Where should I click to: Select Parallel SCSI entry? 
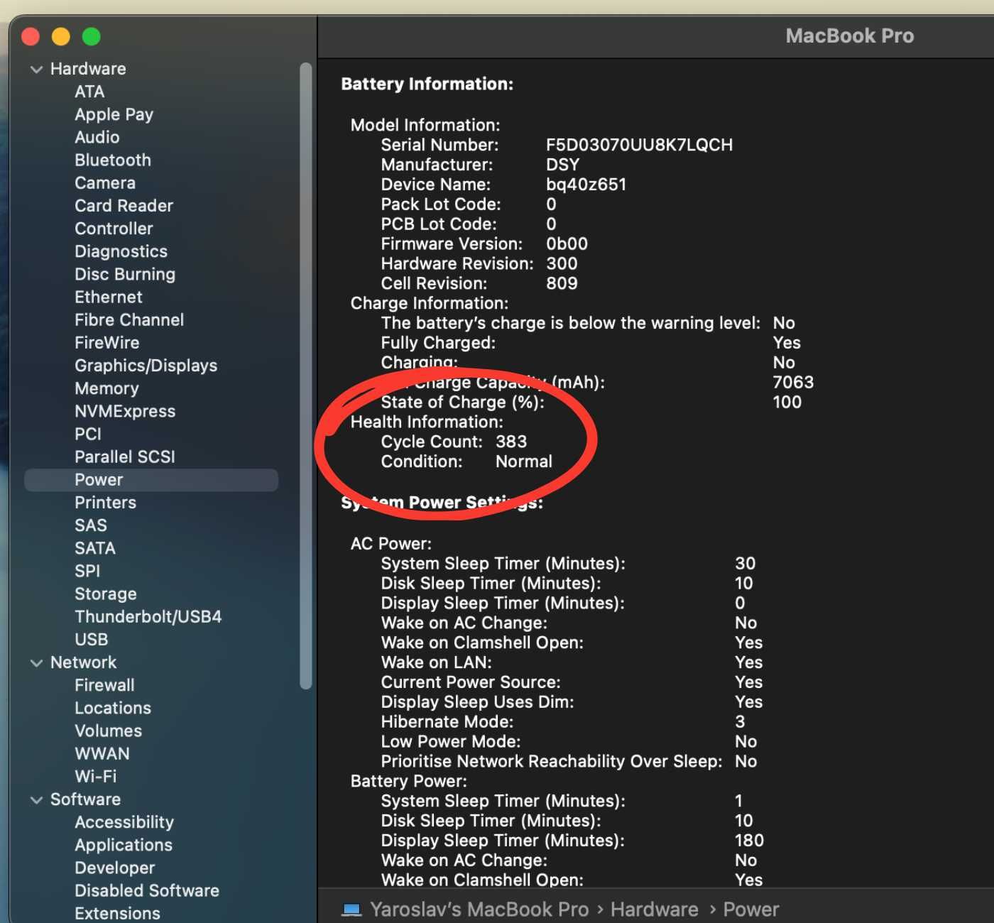pyautogui.click(x=125, y=457)
